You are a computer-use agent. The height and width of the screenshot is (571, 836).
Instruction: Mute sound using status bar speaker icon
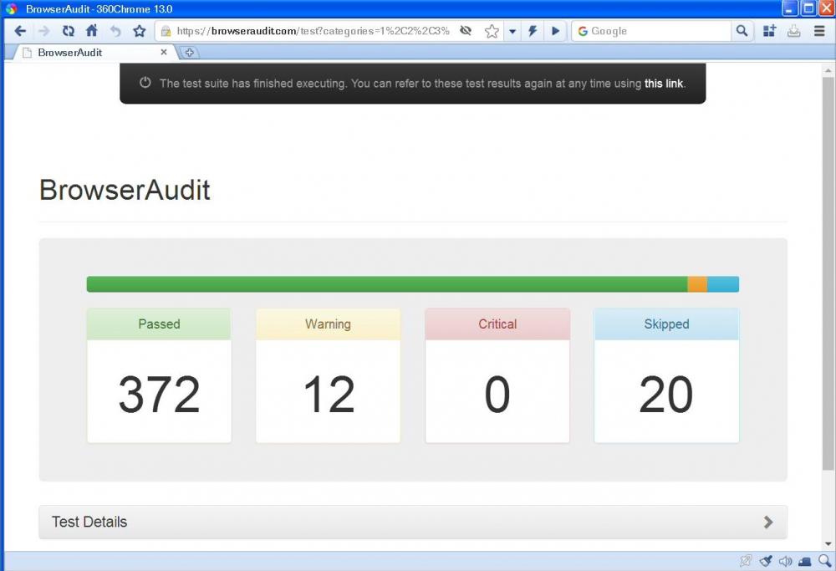tap(785, 561)
